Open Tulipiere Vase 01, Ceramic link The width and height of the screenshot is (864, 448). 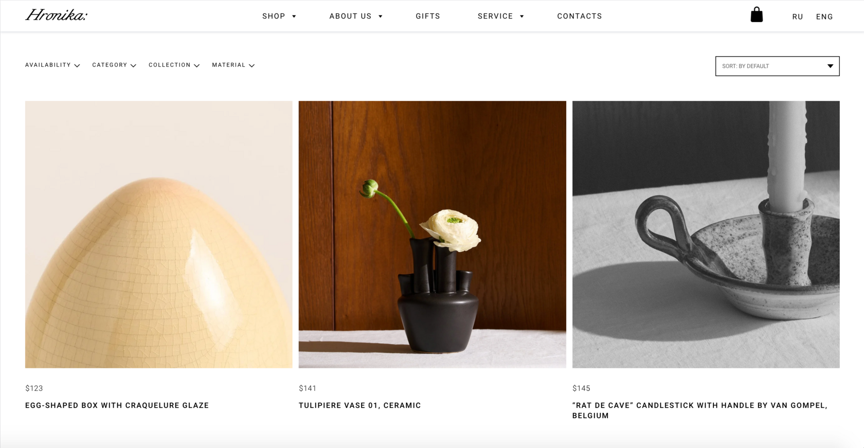pos(360,405)
